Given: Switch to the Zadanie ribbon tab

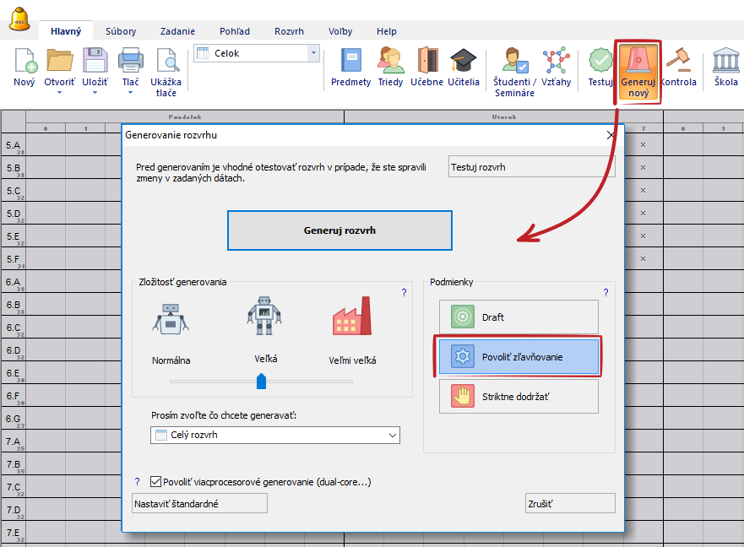Looking at the screenshot, I should tap(176, 31).
